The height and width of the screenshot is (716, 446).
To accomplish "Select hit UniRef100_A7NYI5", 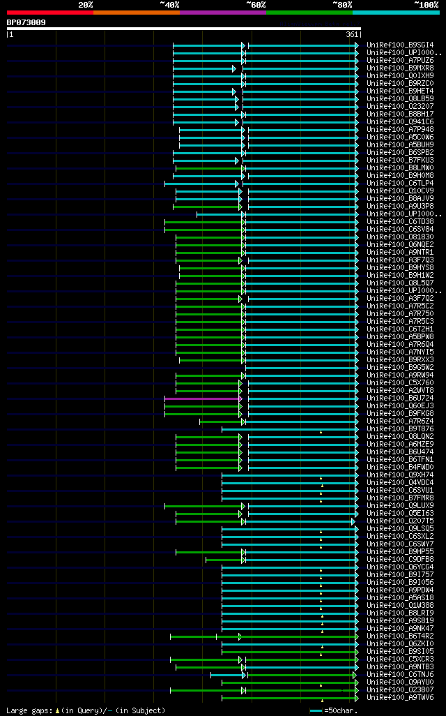I will [401, 352].
